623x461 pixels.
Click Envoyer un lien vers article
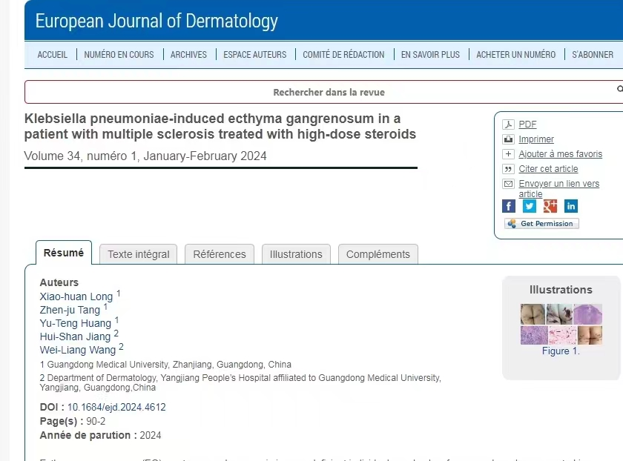point(558,188)
